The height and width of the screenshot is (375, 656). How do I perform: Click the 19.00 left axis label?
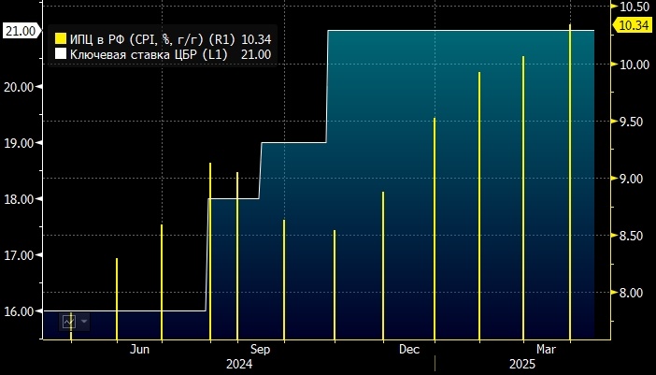point(19,143)
